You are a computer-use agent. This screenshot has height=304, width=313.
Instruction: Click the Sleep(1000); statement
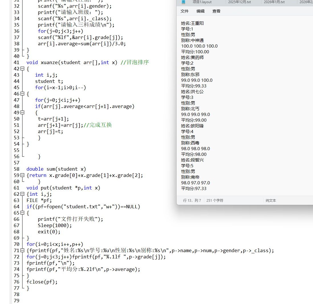pyautogui.click(x=55, y=225)
